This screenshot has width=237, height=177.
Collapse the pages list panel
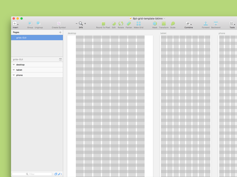60,60
